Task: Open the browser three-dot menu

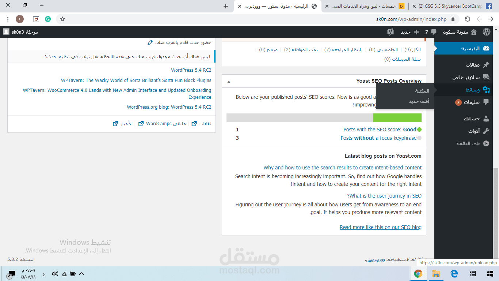Action: [8, 19]
